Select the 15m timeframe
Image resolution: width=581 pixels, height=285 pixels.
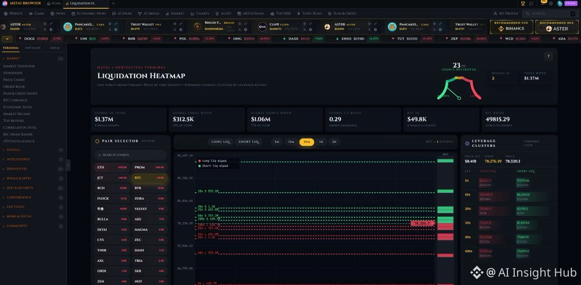(x=291, y=142)
